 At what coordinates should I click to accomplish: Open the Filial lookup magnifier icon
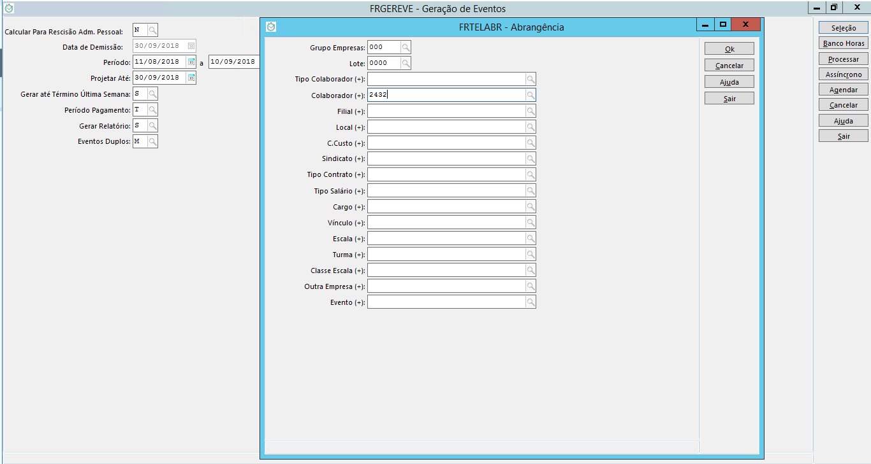(x=530, y=111)
